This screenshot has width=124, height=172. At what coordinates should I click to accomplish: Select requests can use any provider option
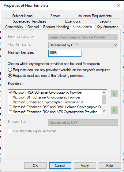[10, 70]
